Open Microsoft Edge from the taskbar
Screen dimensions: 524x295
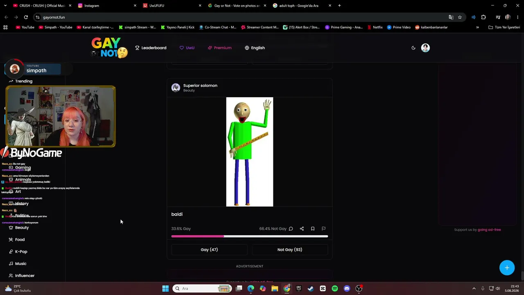point(251,288)
